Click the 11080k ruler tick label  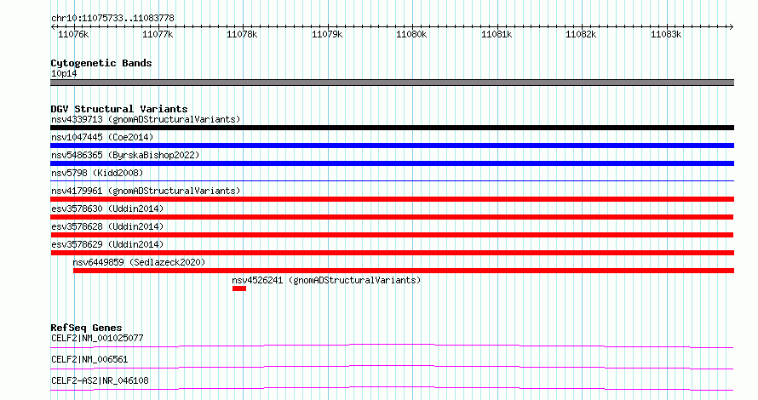coord(411,35)
